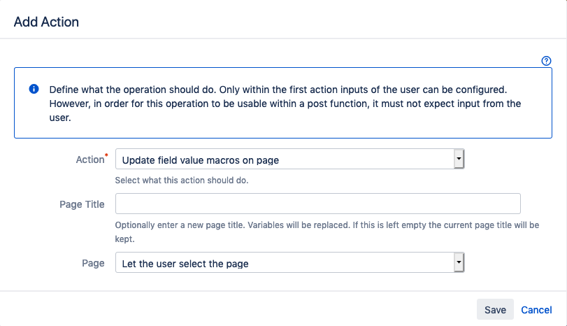Click the Add Action dialog heading
The width and height of the screenshot is (567, 326).
[x=46, y=22]
